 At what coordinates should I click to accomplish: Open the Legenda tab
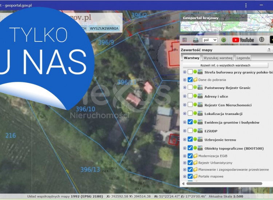click(x=243, y=58)
